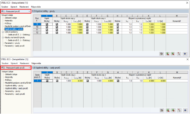Select member row header 10
Image resolution: width=190 pixels, height=114 pixels.
coord(37,27)
